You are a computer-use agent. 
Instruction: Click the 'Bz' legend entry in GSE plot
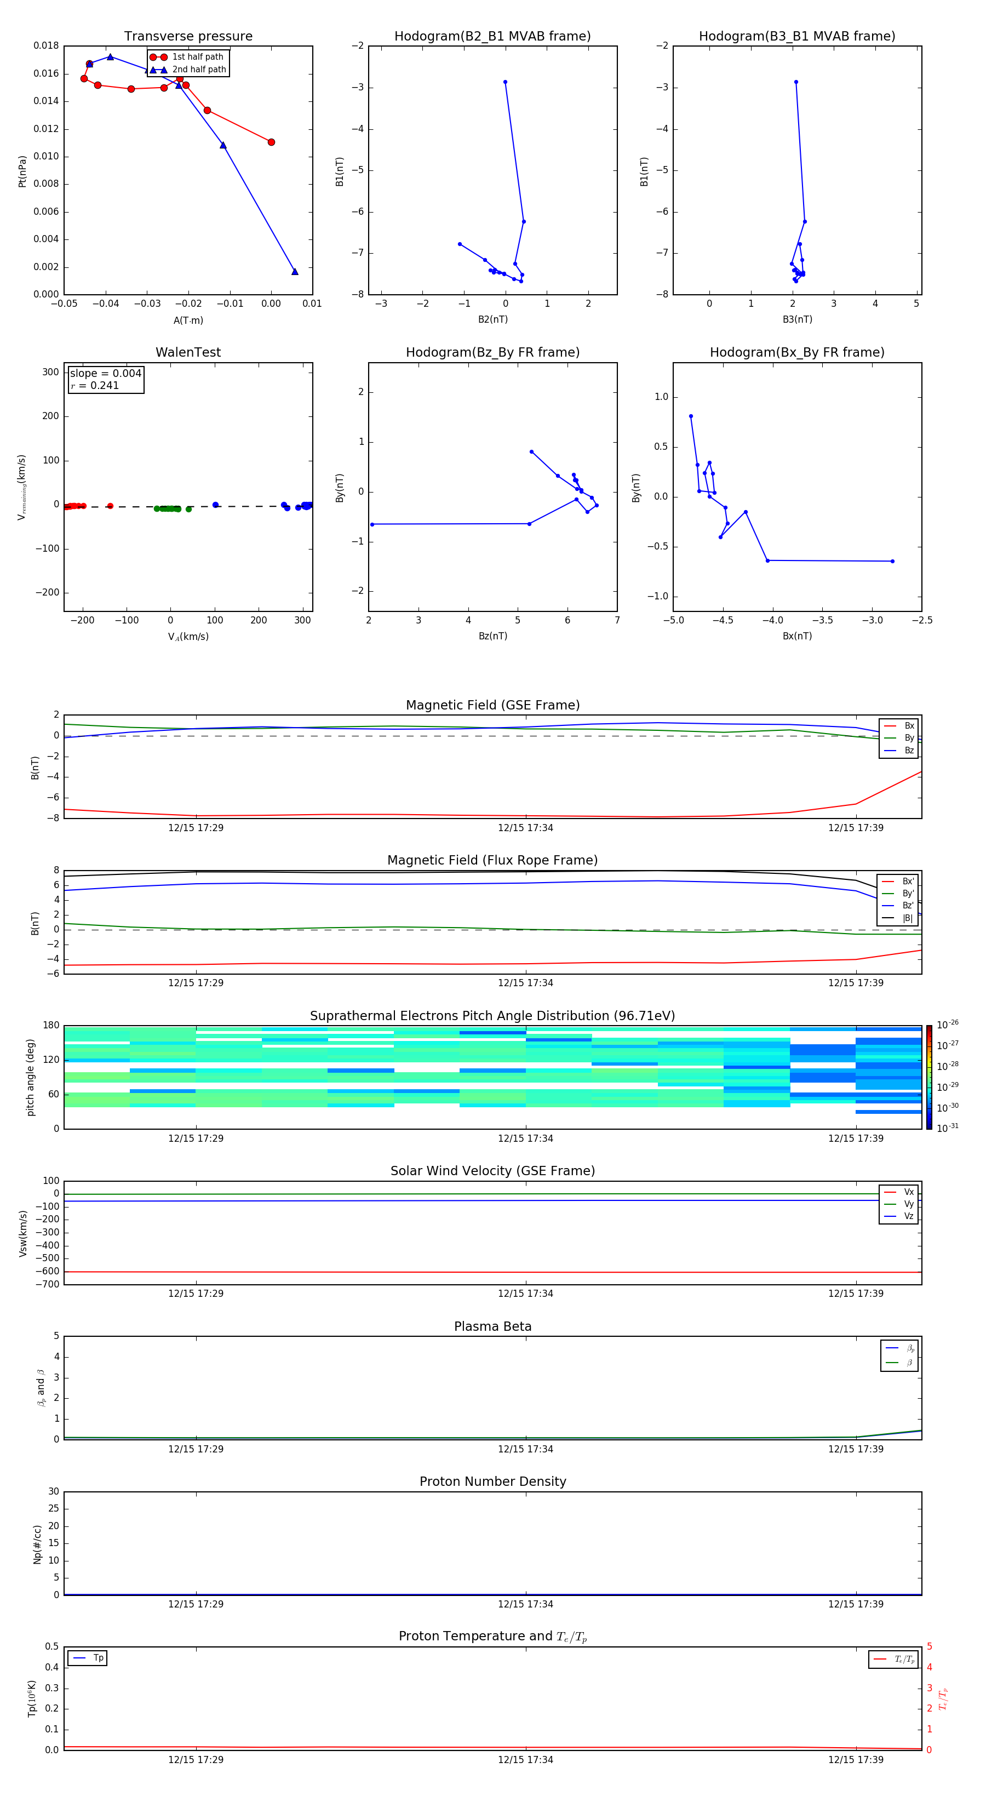tap(899, 750)
